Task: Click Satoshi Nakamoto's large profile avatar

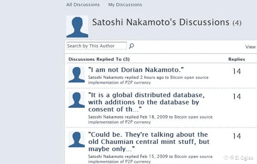Action: 77,26
